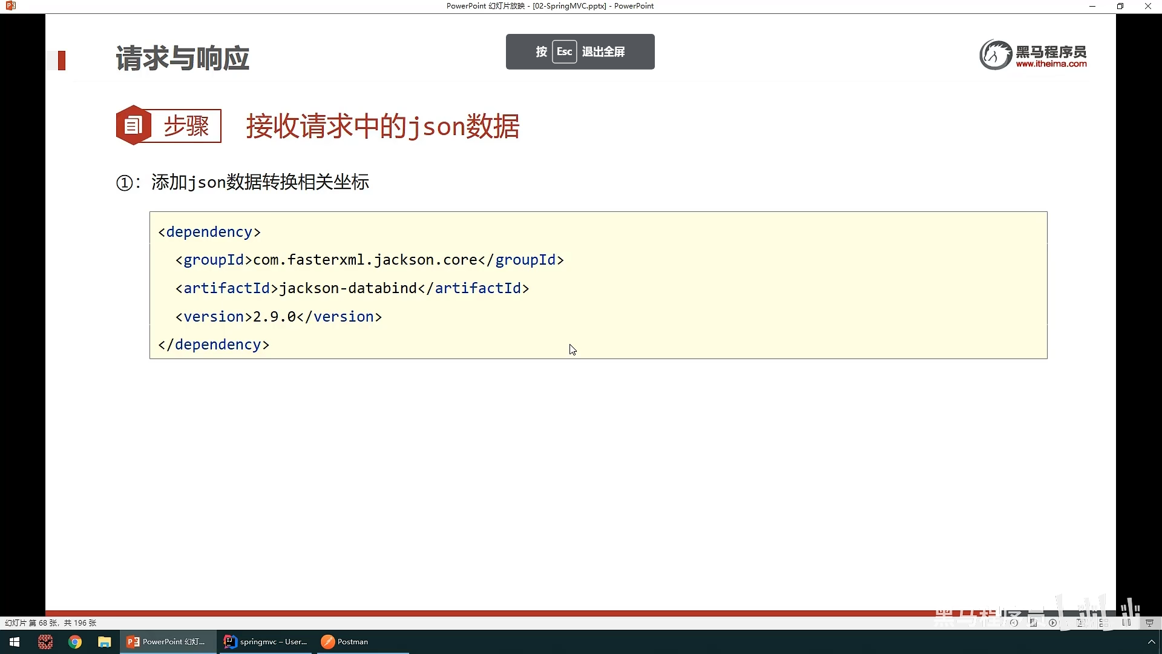Switch to normal view icon in status bar

coord(1080,623)
